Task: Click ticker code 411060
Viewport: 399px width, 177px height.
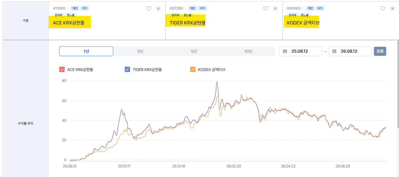Action: coord(59,9)
